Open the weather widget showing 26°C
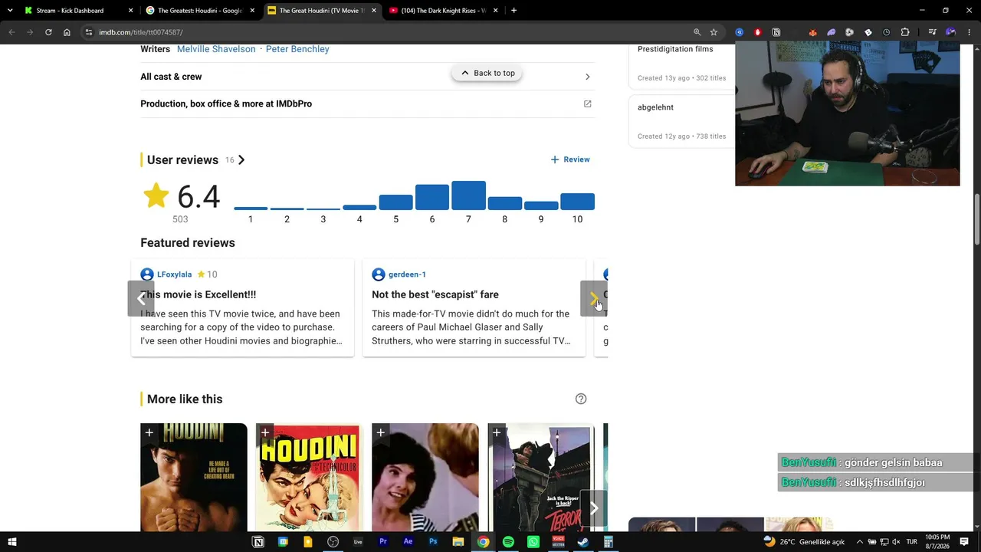 point(804,542)
